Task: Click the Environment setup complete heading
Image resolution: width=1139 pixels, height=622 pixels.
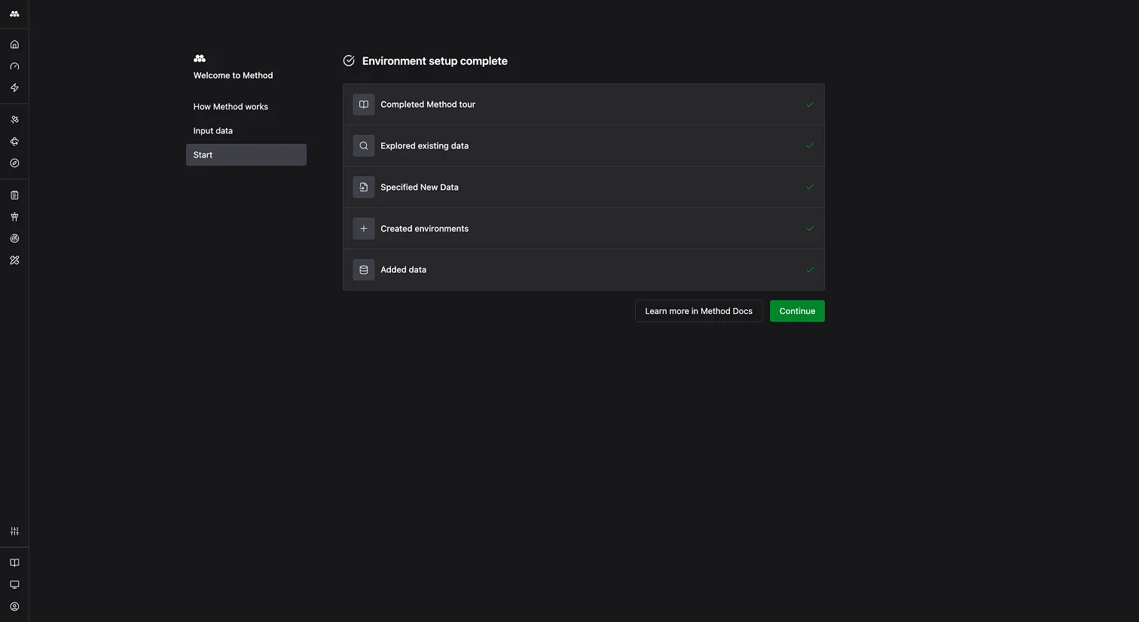Action: point(435,61)
